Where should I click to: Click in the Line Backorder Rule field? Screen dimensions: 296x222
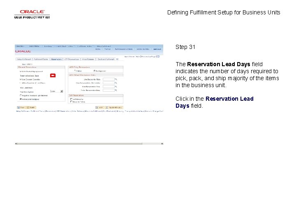pyautogui.click(x=109, y=79)
